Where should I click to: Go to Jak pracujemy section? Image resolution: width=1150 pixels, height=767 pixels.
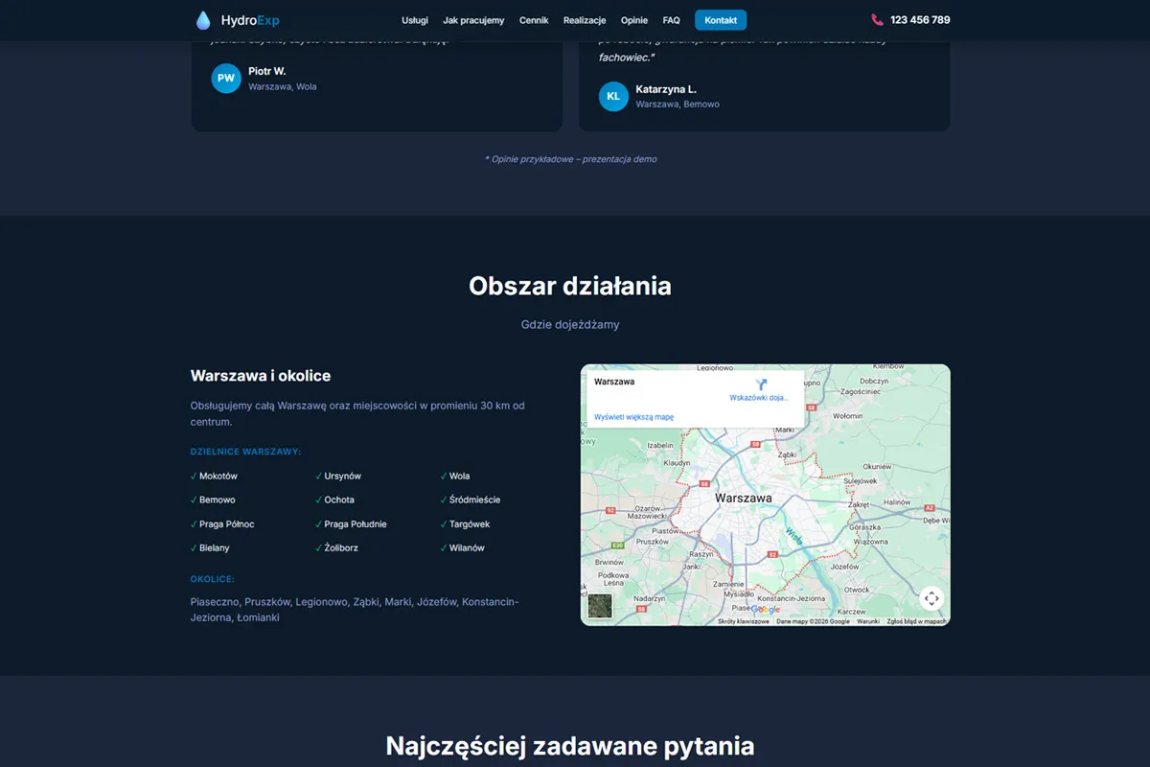point(473,20)
